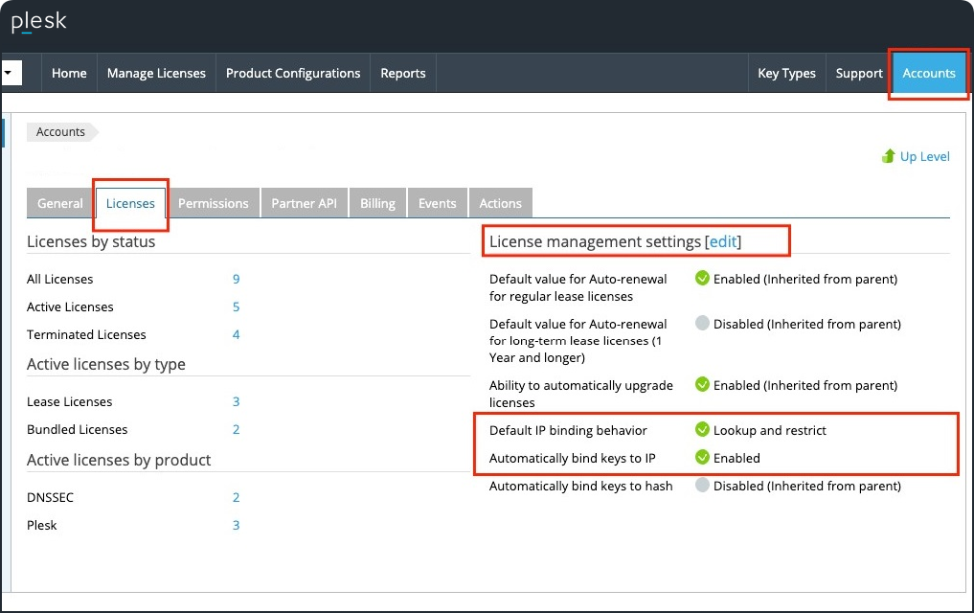
Task: Click edit link for License management settings
Action: (723, 241)
